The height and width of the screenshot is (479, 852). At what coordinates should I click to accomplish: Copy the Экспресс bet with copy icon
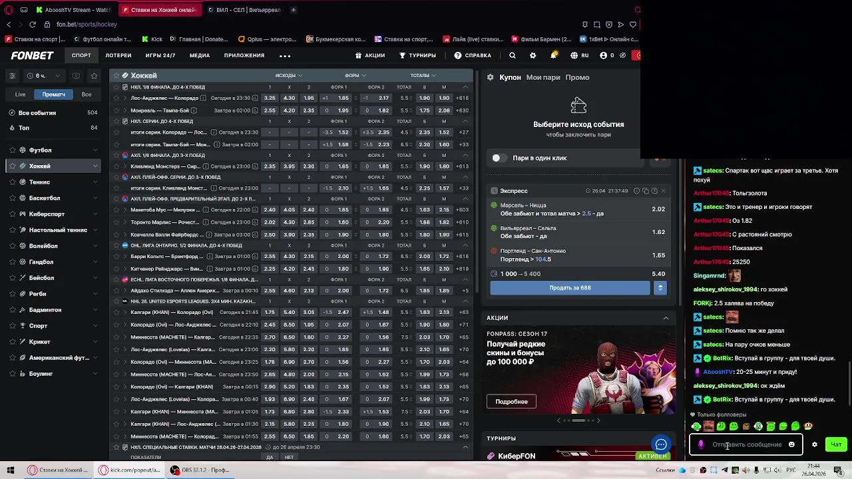[645, 191]
